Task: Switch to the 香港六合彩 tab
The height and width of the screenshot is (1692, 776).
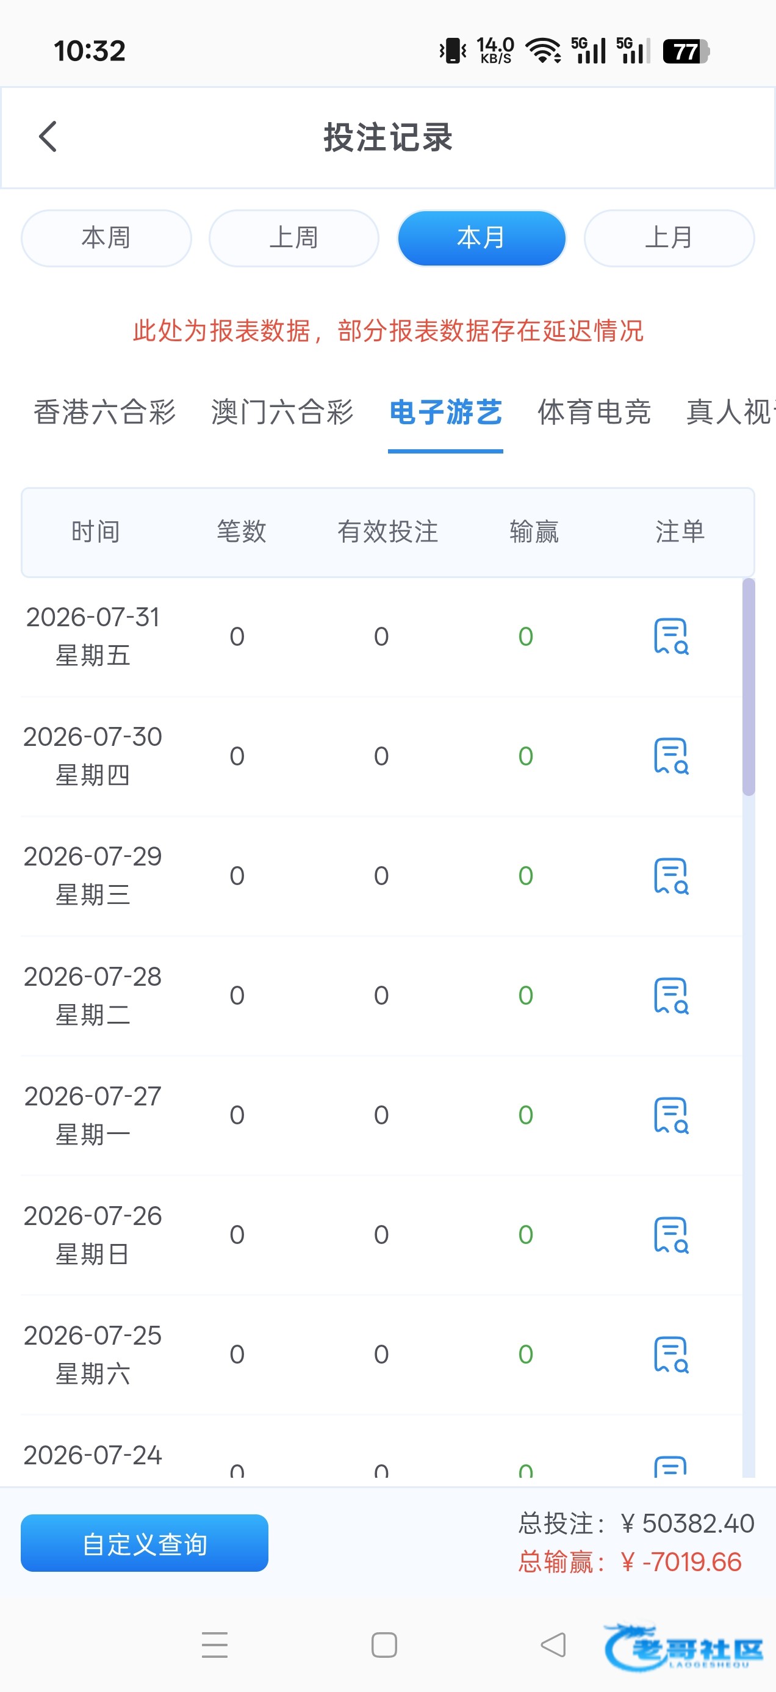Action: coord(105,413)
